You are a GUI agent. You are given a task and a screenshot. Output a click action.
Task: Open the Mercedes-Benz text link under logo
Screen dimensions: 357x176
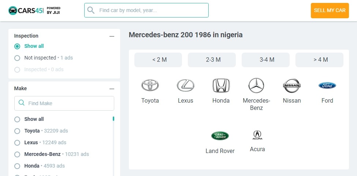(256, 104)
